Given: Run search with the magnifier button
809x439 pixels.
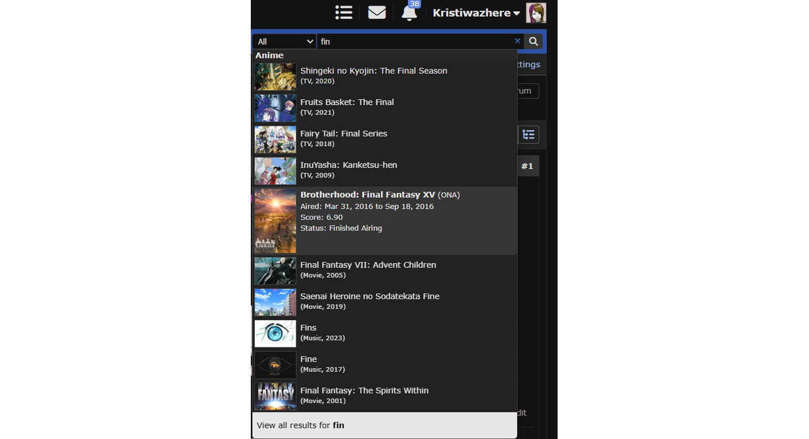Looking at the screenshot, I should [x=533, y=41].
